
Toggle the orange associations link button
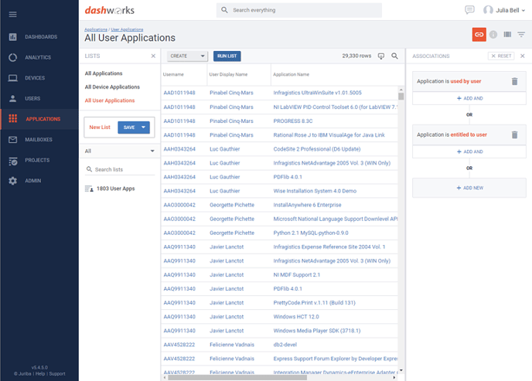479,34
